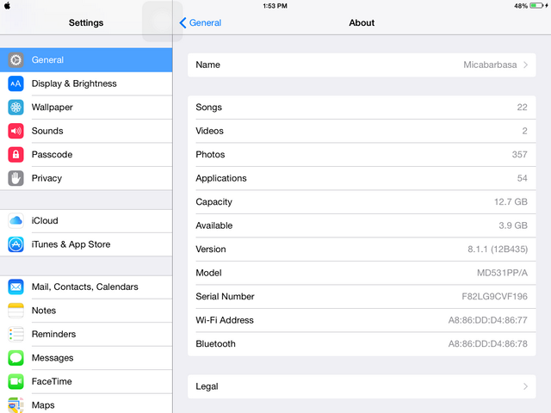
Task: Tap the Version row
Action: [361, 250]
